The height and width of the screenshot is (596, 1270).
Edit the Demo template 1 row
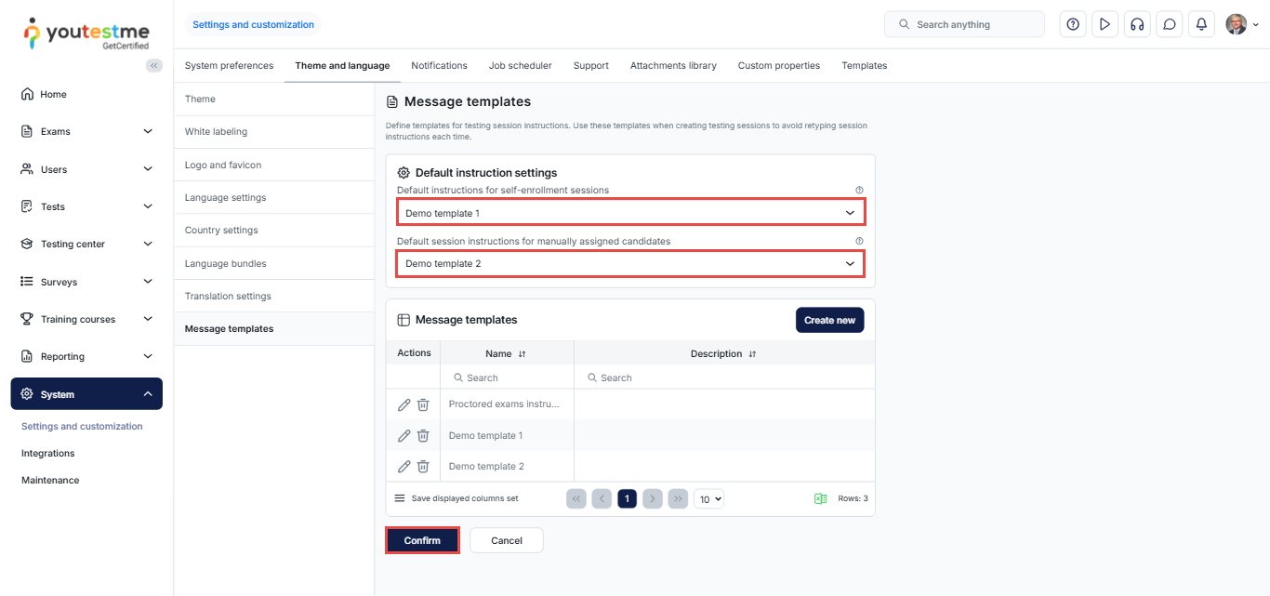click(403, 435)
